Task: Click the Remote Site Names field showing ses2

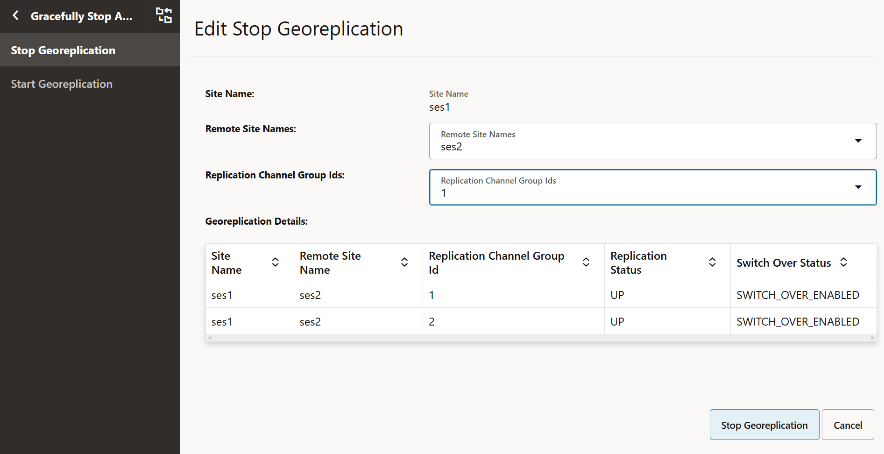Action: (653, 141)
